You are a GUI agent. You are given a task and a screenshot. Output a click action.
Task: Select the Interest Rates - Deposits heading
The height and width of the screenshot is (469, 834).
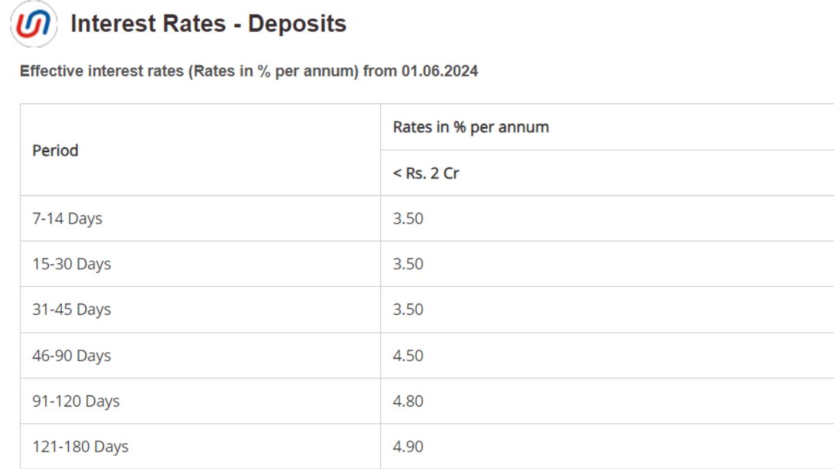(208, 24)
